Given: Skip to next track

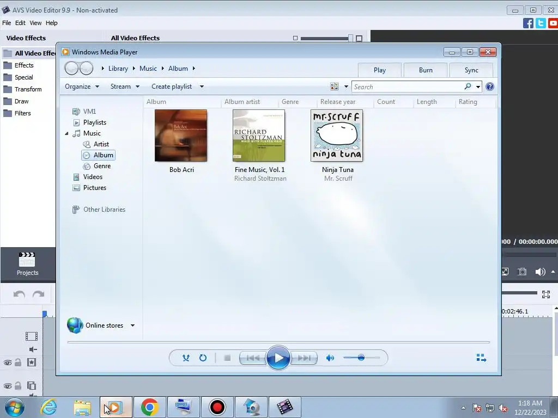Looking at the screenshot, I should [x=304, y=358].
